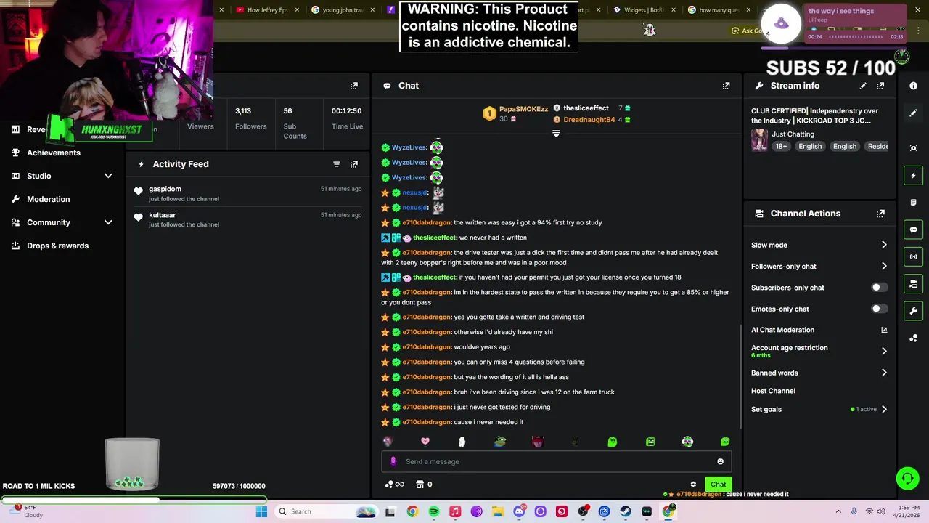Viewport: 929px width, 523px height.
Task: Open Achievements in the sidebar
Action: (54, 153)
